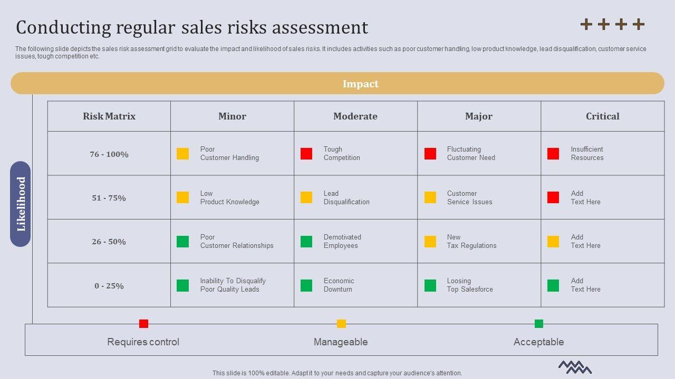The image size is (675, 379).
Task: Select the green square beside Demotivated Employees
Action: tap(306, 242)
